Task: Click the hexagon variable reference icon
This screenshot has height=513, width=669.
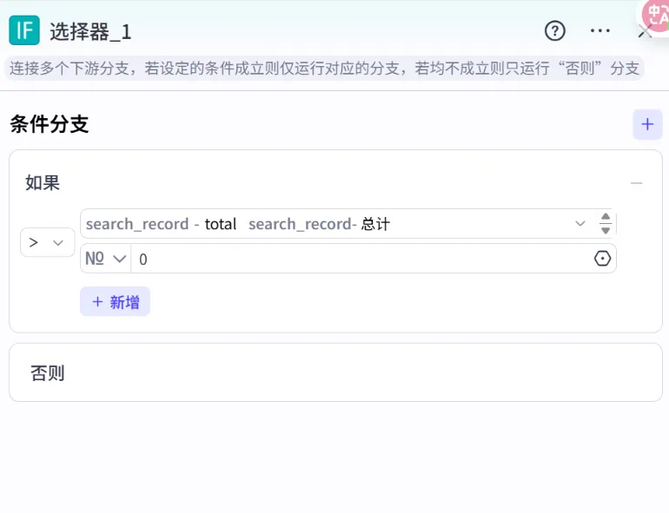Action: point(602,259)
